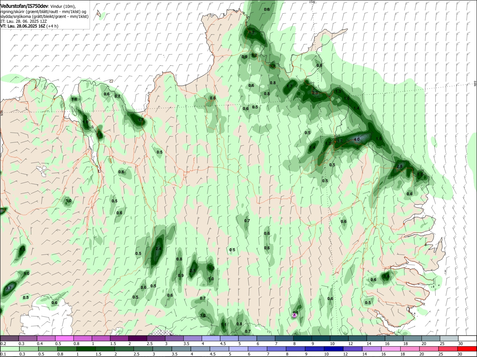Click the dusky purple 0.2 swatch in the upper legend
This screenshot has width=477, height=357.
click(x=9, y=338)
